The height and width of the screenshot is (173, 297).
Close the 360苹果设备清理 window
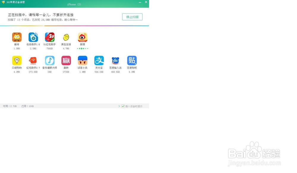point(146,2)
